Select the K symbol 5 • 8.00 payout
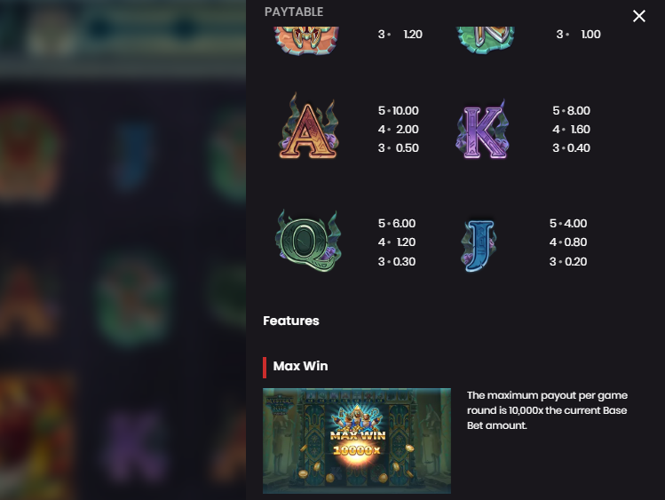 click(x=571, y=111)
